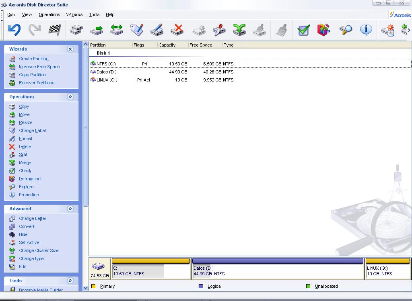Click the Flags column header
The height and width of the screenshot is (301, 412).
point(145,45)
